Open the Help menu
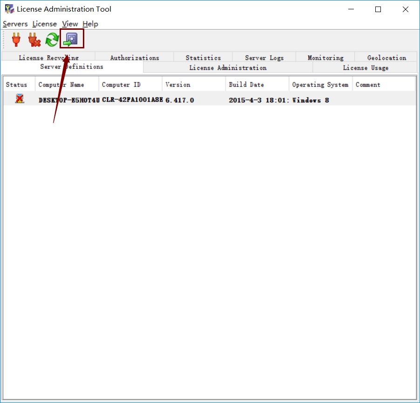420x403 pixels. [x=90, y=24]
